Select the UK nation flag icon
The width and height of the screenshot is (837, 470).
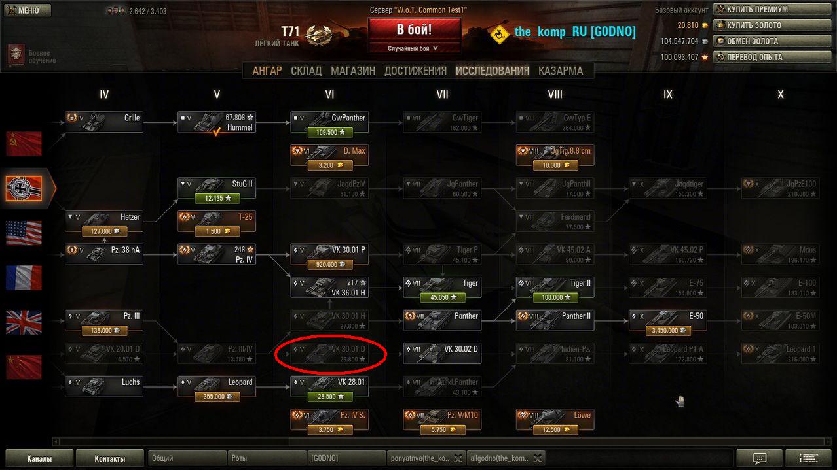24,322
